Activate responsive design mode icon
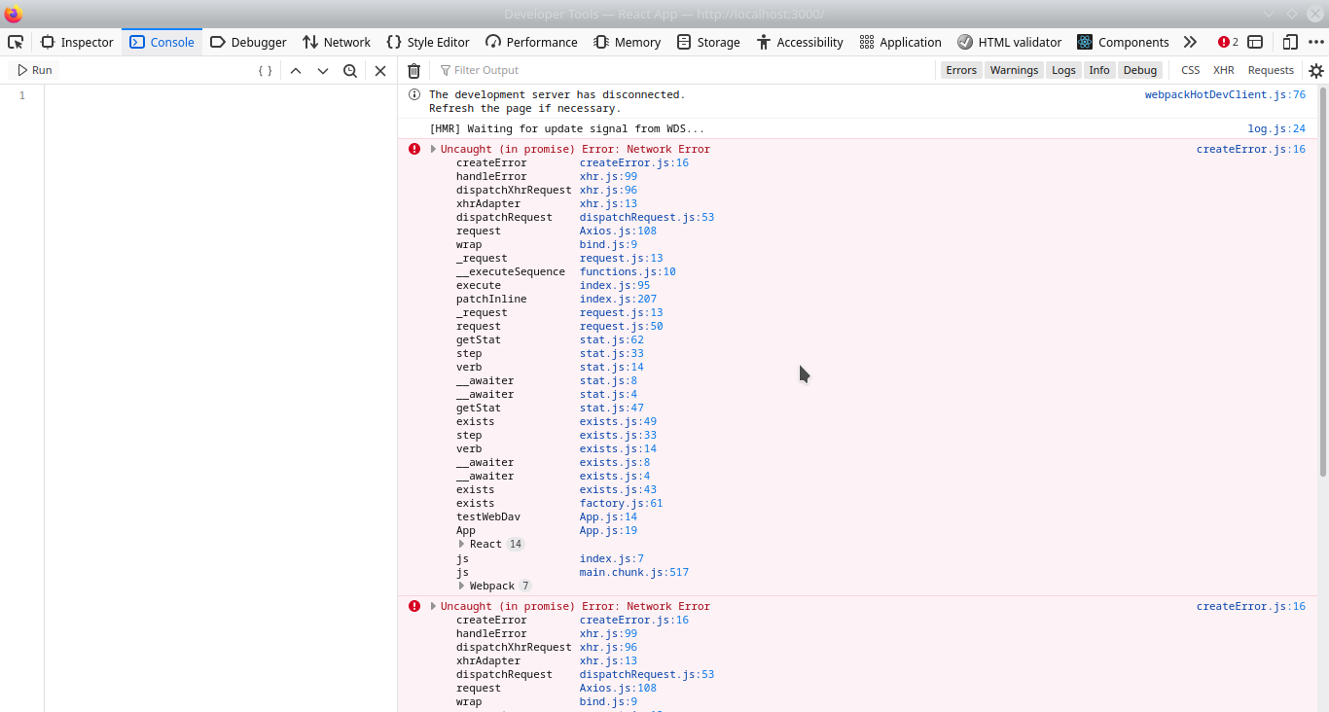 point(1289,42)
